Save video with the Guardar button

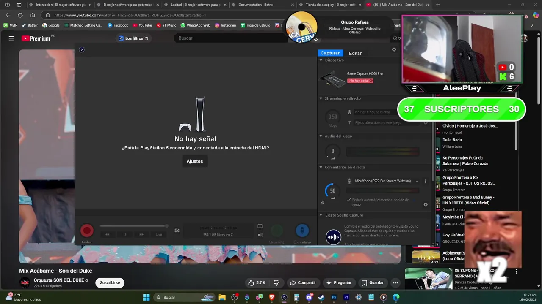pos(373,283)
